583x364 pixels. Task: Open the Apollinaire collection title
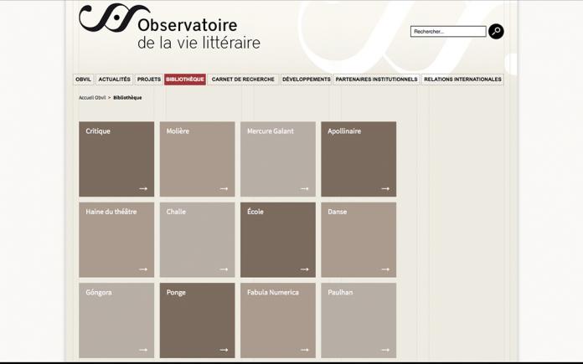click(x=344, y=131)
